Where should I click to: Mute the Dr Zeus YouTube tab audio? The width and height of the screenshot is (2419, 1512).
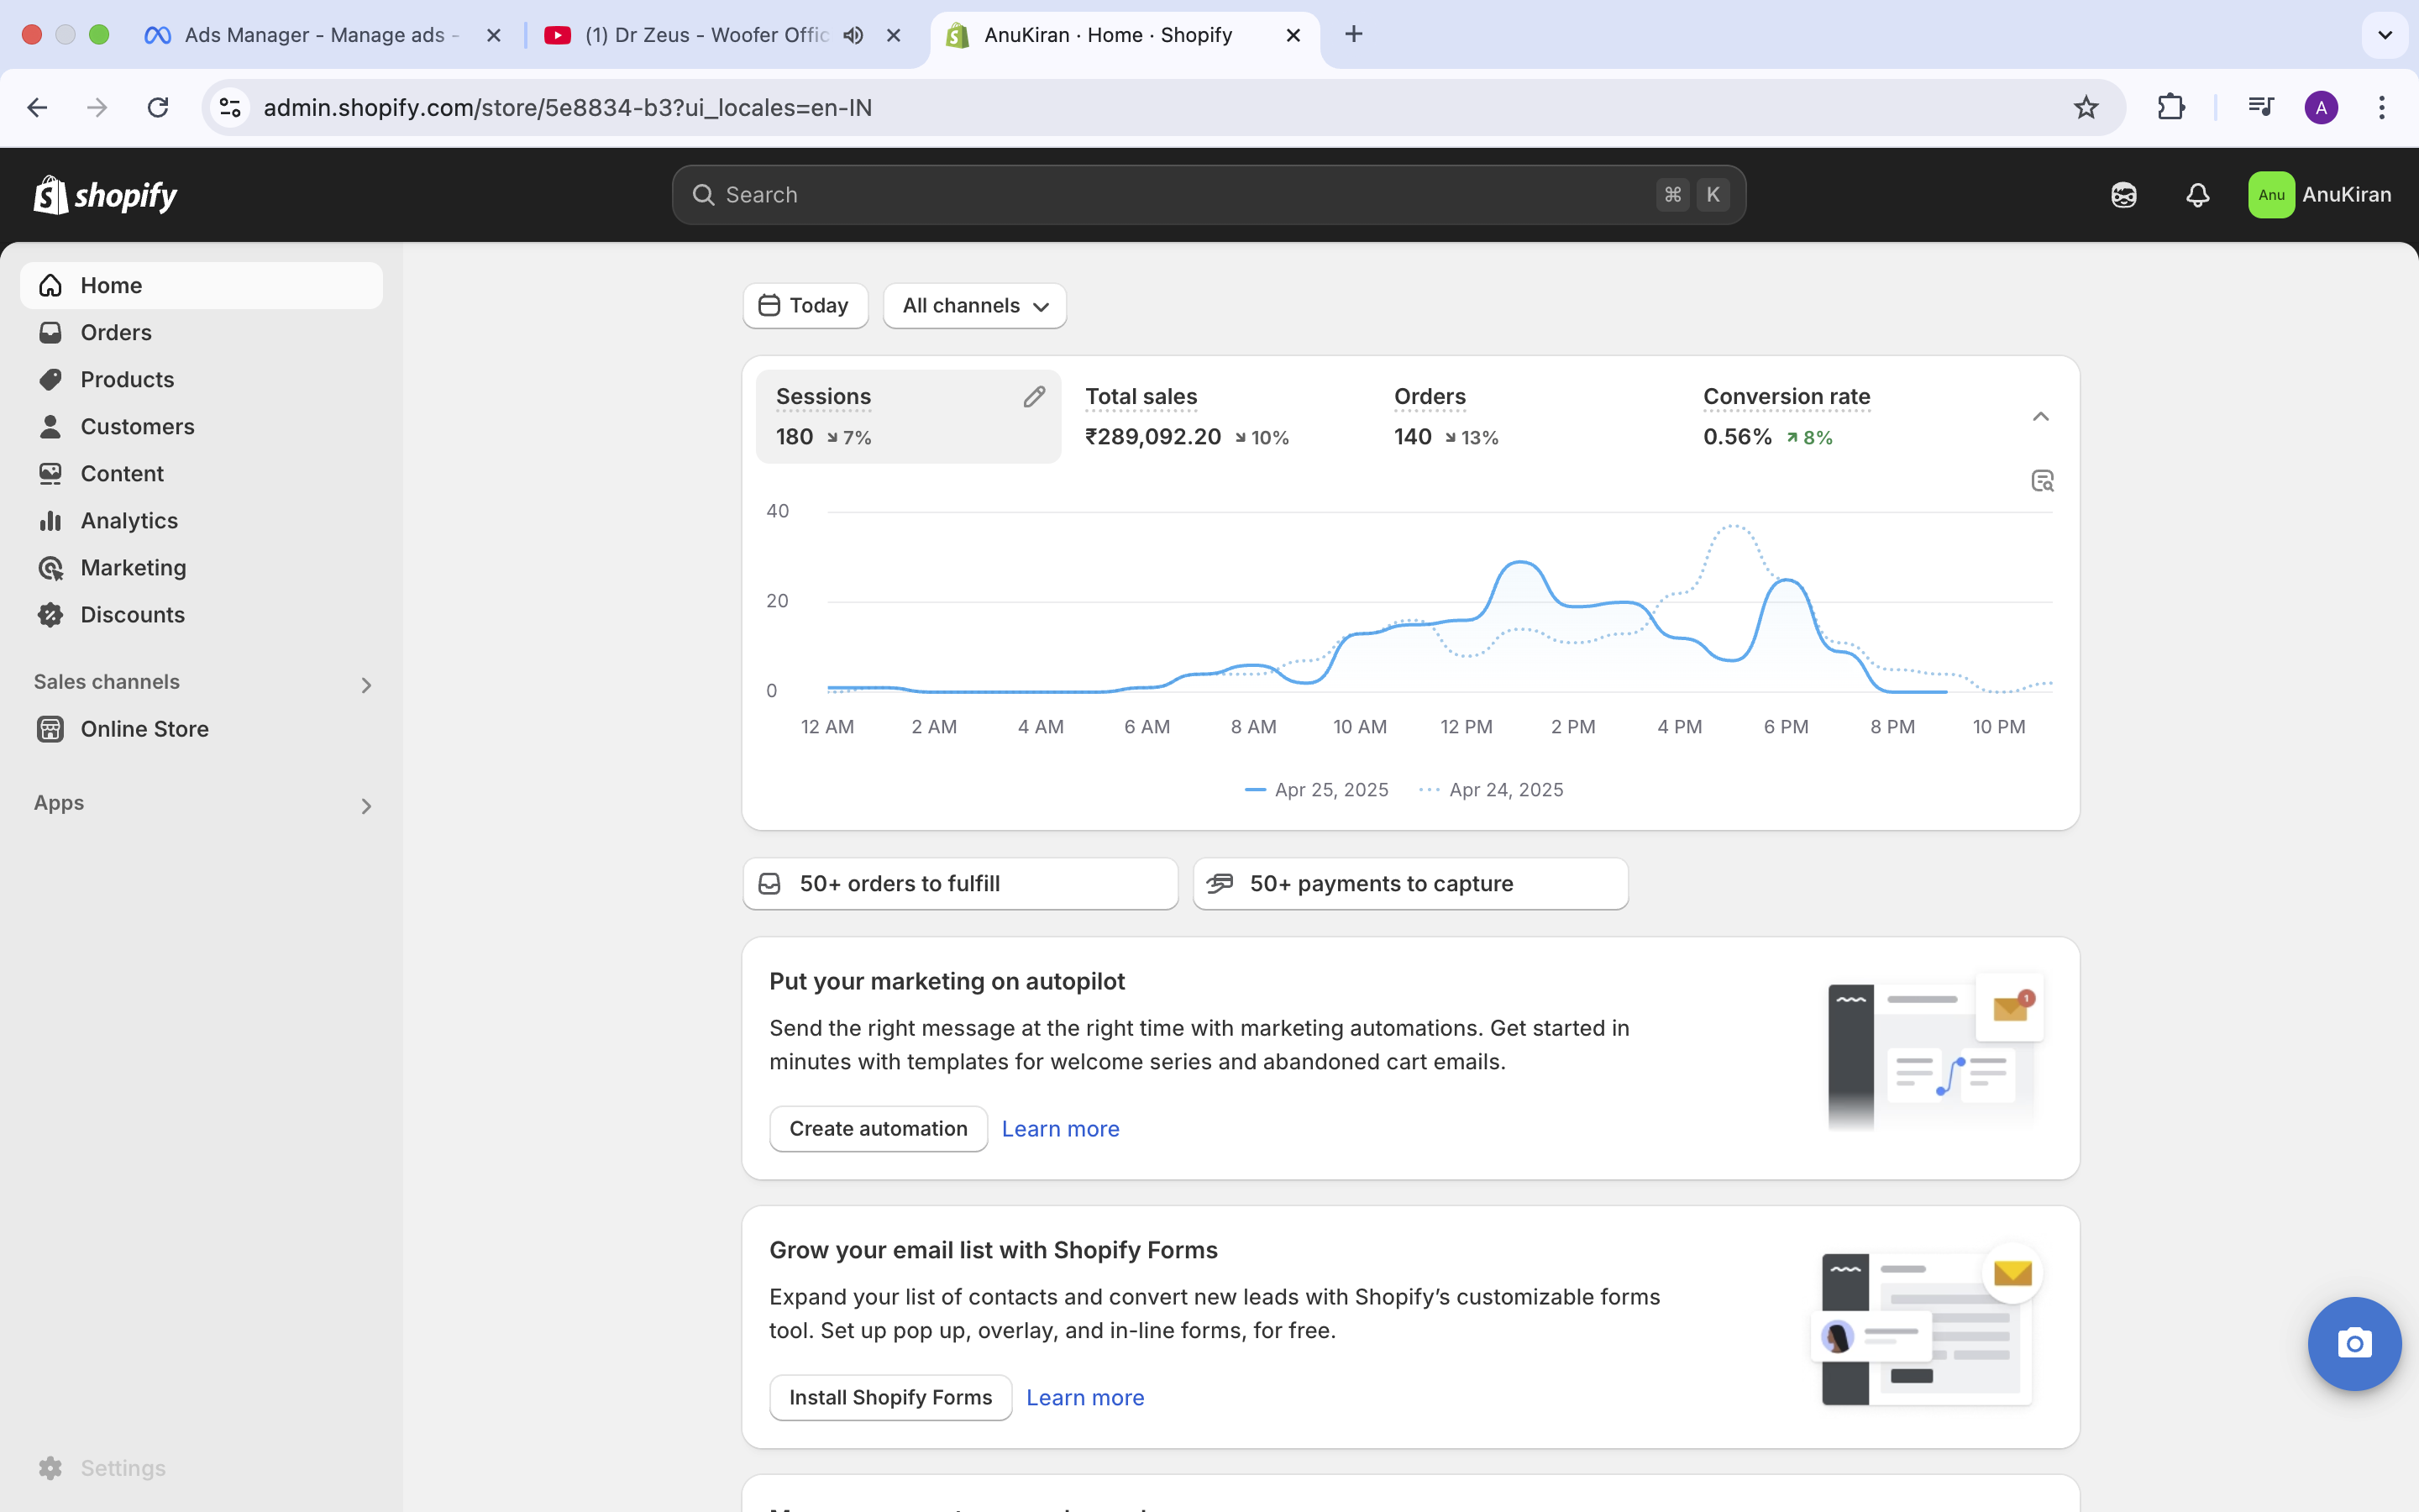[x=852, y=34]
